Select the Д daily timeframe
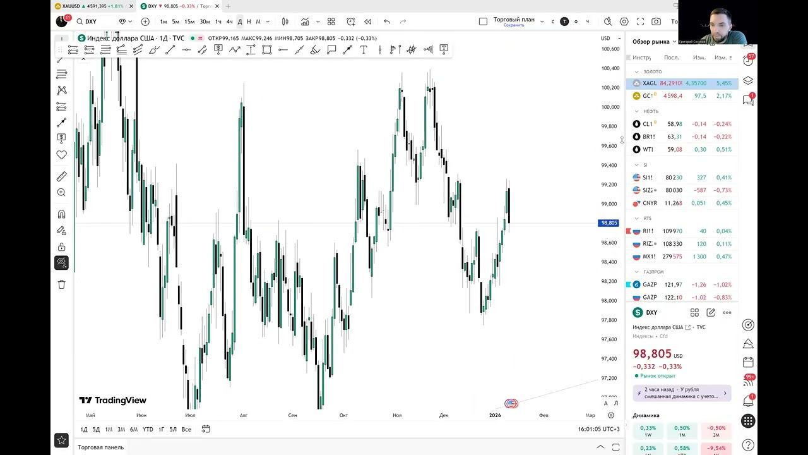This screenshot has height=455, width=808. point(239,21)
